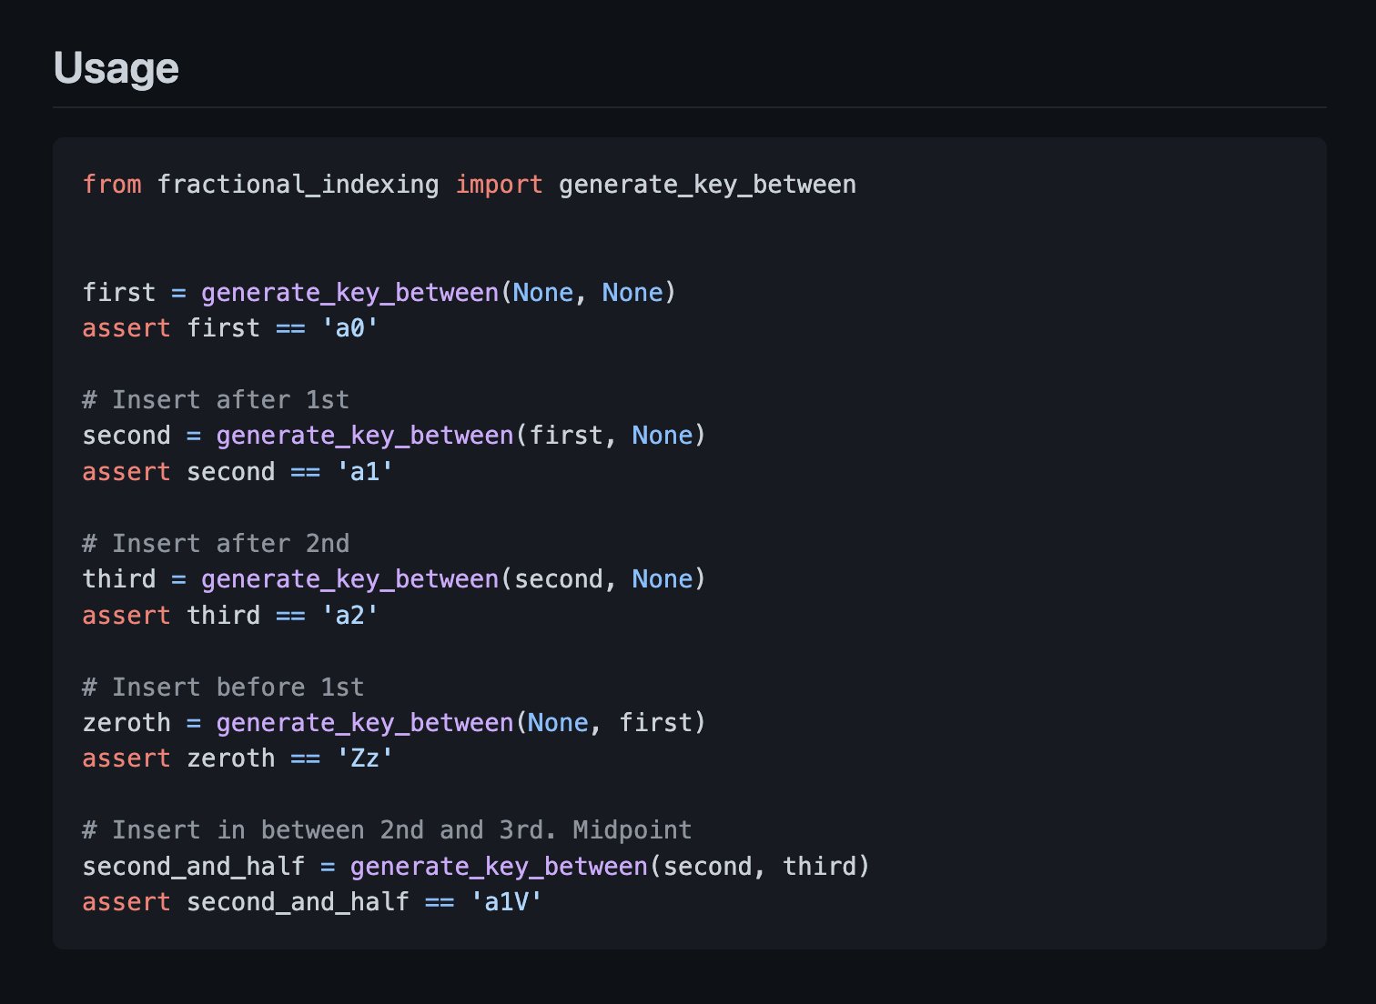Viewport: 1376px width, 1004px height.
Task: Click the 'second_and_half = generate_key_between' line
Action: 476,867
